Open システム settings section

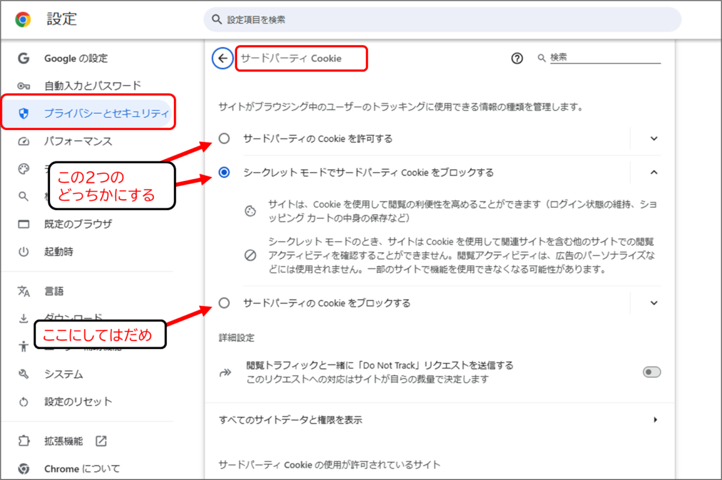(x=64, y=374)
